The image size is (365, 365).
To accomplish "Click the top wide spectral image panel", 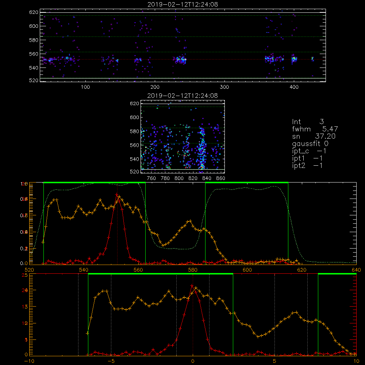I will pos(183,45).
